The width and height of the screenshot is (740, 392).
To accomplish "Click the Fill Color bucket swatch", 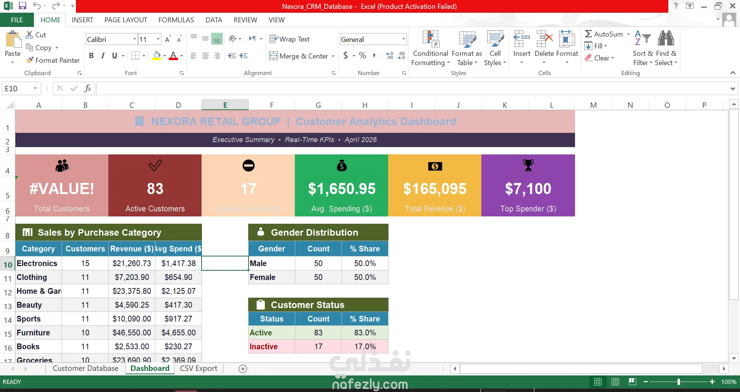I will point(156,56).
